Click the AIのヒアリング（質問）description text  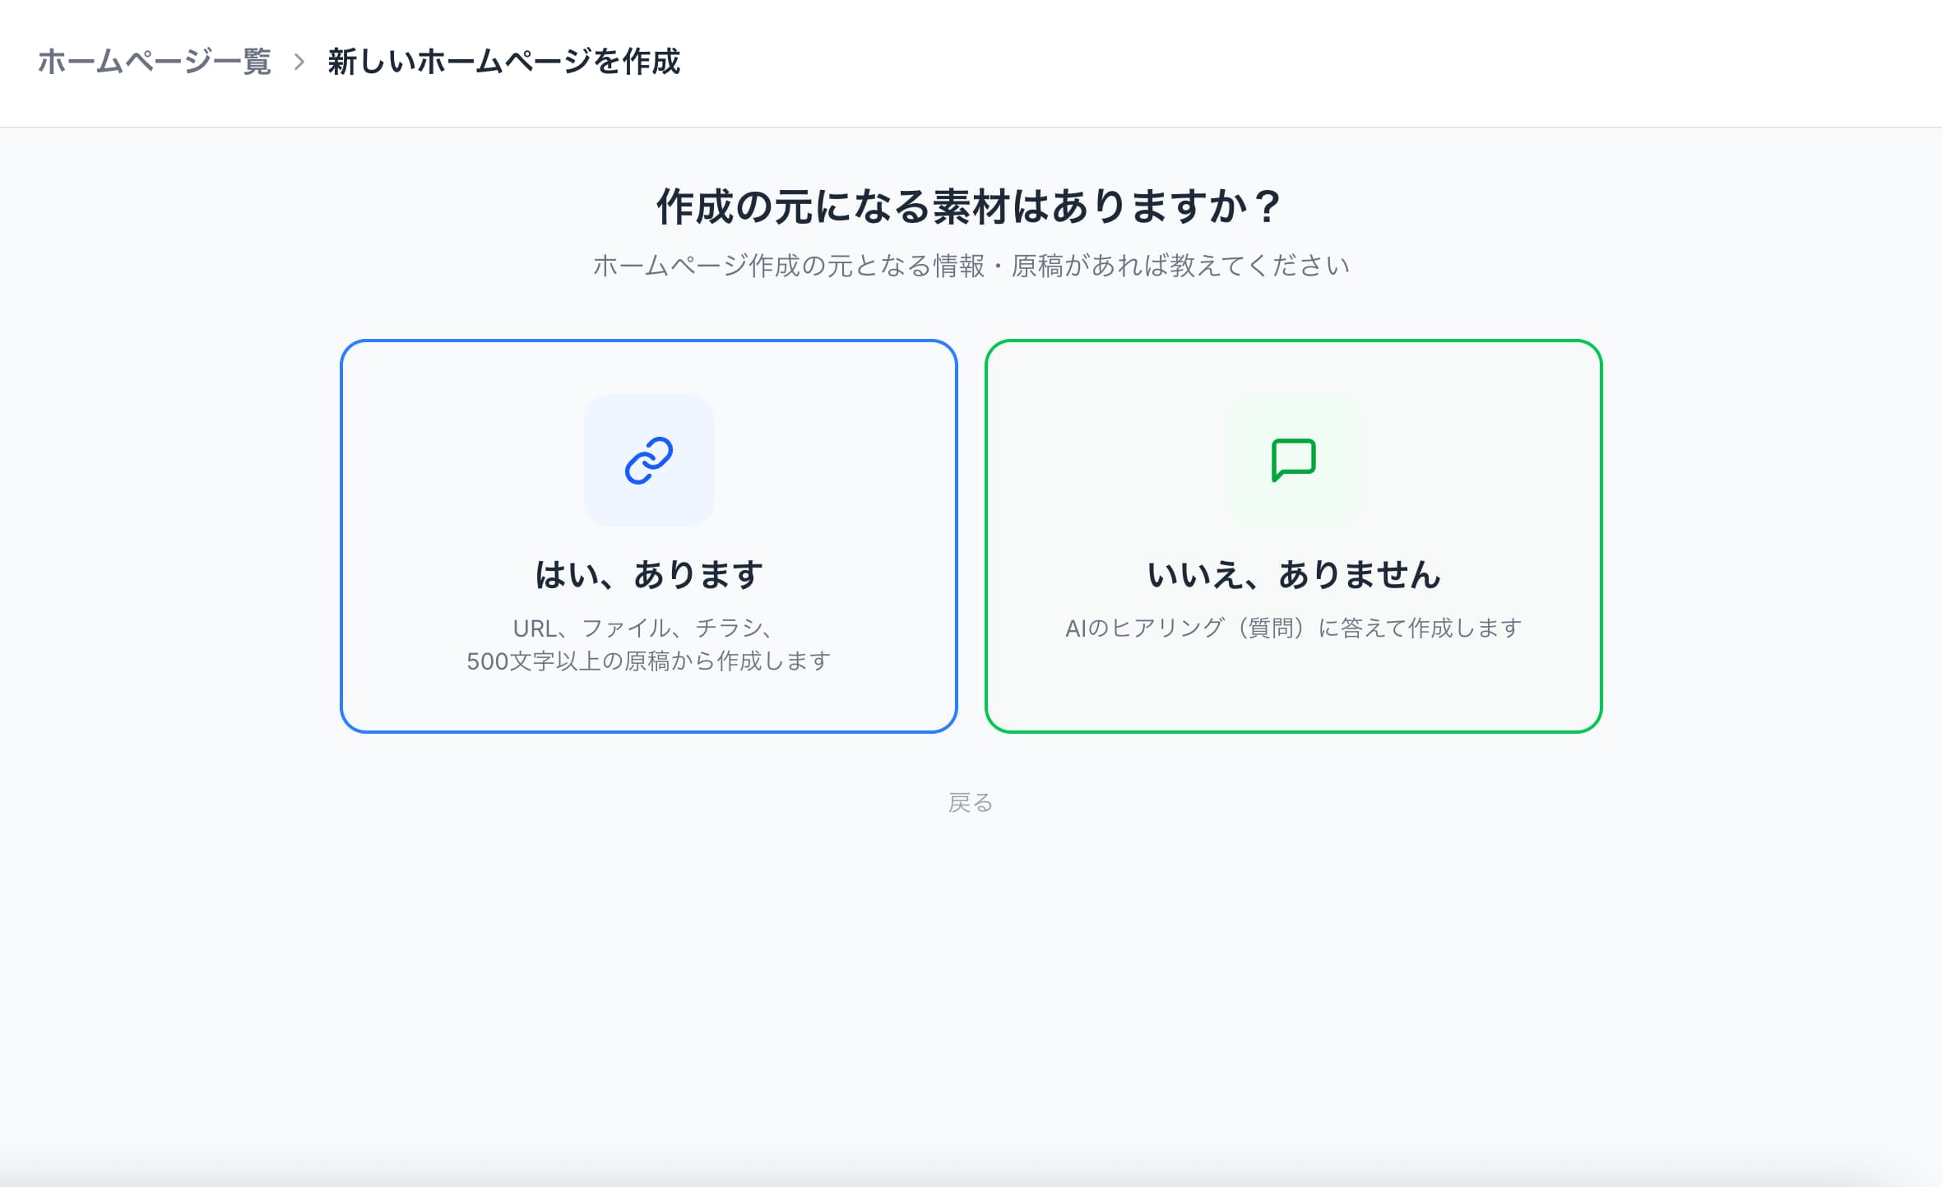pyautogui.click(x=1293, y=628)
